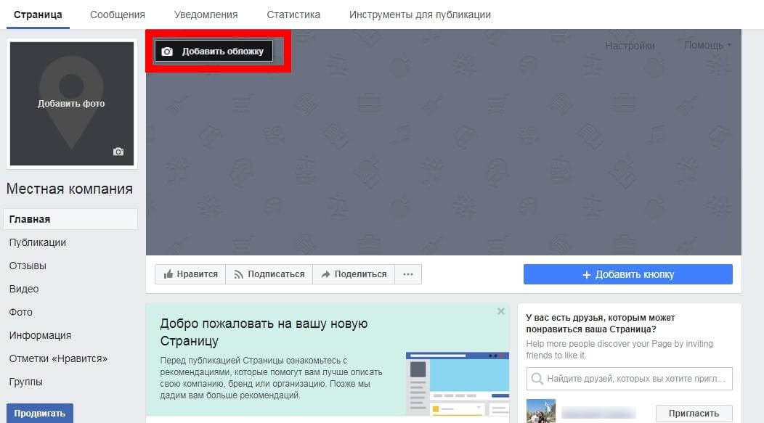
Task: Dismiss the welcome message with the X
Action: tap(500, 311)
